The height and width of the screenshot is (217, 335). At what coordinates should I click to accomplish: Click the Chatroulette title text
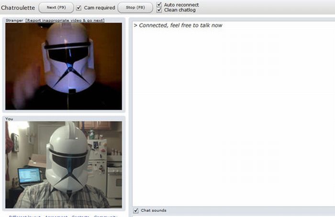coord(18,8)
